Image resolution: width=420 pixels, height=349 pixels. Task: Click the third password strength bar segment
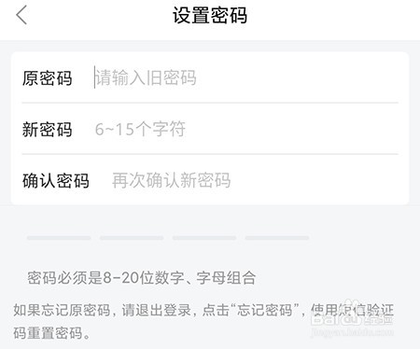204,238
